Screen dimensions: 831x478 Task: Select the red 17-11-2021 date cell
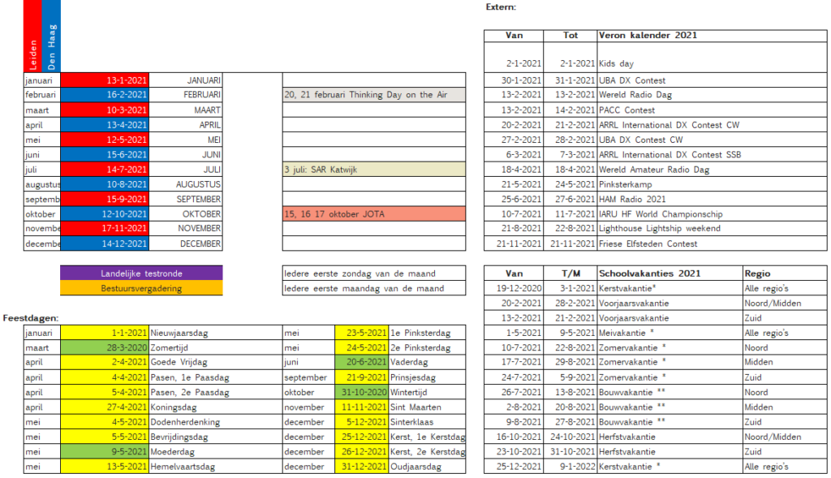[104, 229]
